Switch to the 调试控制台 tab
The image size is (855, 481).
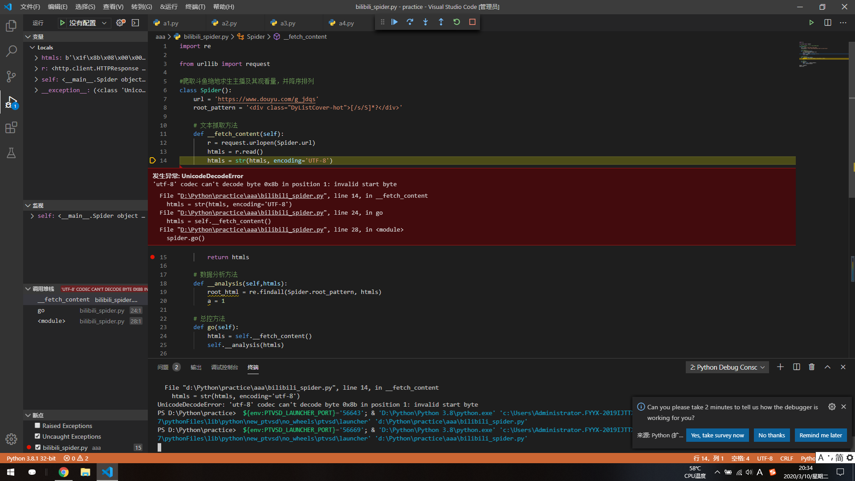[x=224, y=367]
